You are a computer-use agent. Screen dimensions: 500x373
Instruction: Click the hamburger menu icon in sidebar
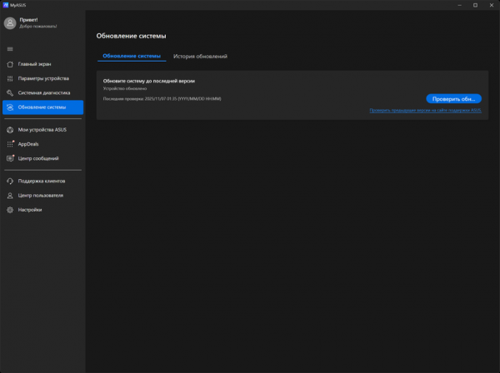[x=10, y=49]
